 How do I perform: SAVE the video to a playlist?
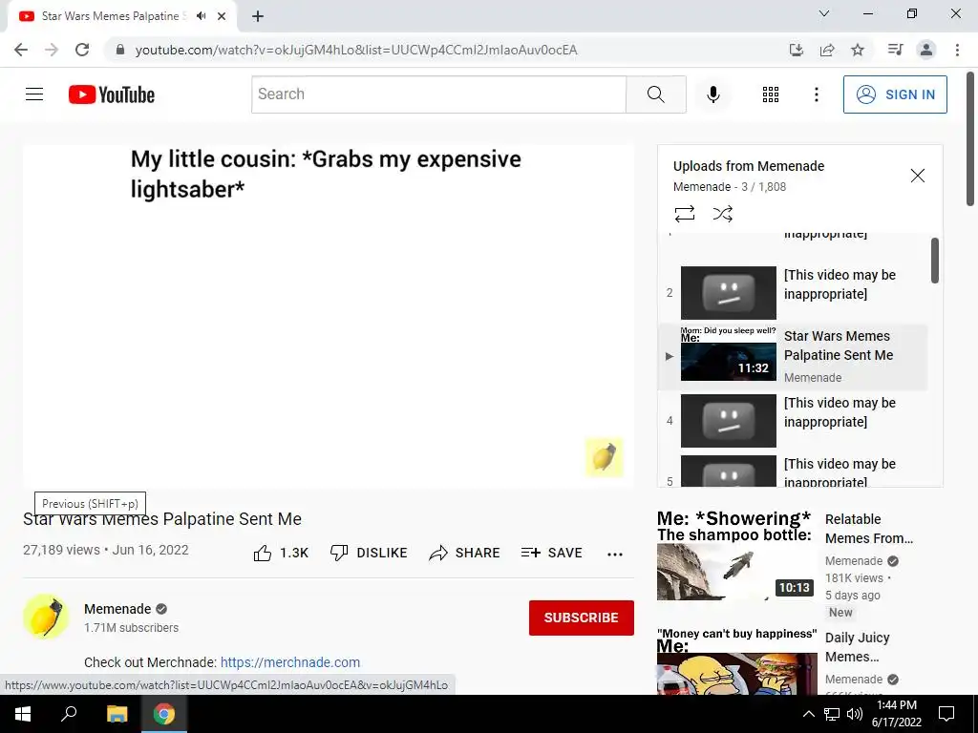(551, 553)
